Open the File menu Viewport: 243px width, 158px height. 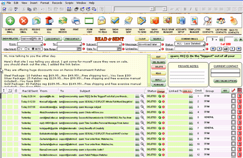(9, 3)
